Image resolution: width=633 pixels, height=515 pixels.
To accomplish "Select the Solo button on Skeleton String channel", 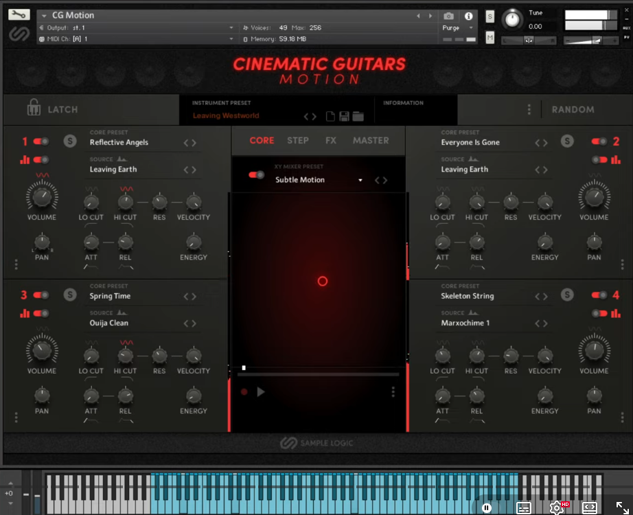I will [x=567, y=295].
